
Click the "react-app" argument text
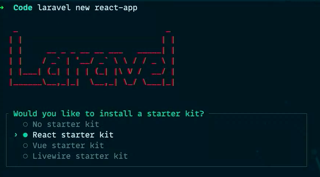click(116, 8)
